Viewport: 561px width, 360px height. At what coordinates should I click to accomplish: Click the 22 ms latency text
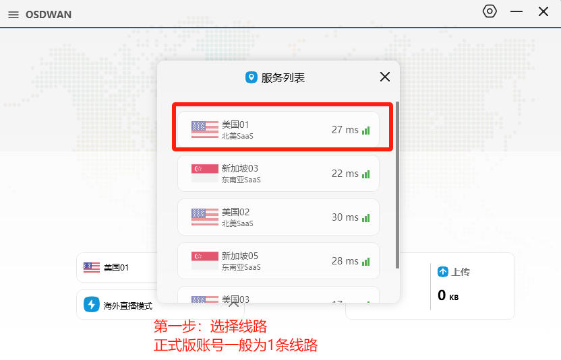345,174
